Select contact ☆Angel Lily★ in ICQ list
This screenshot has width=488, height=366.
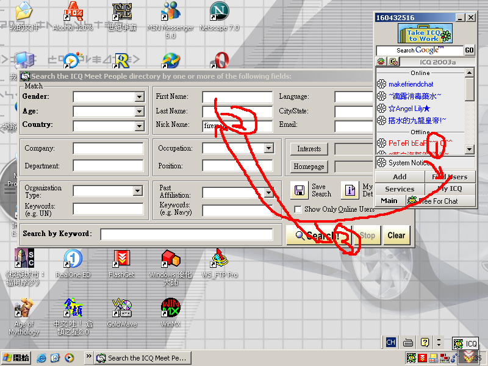point(409,109)
